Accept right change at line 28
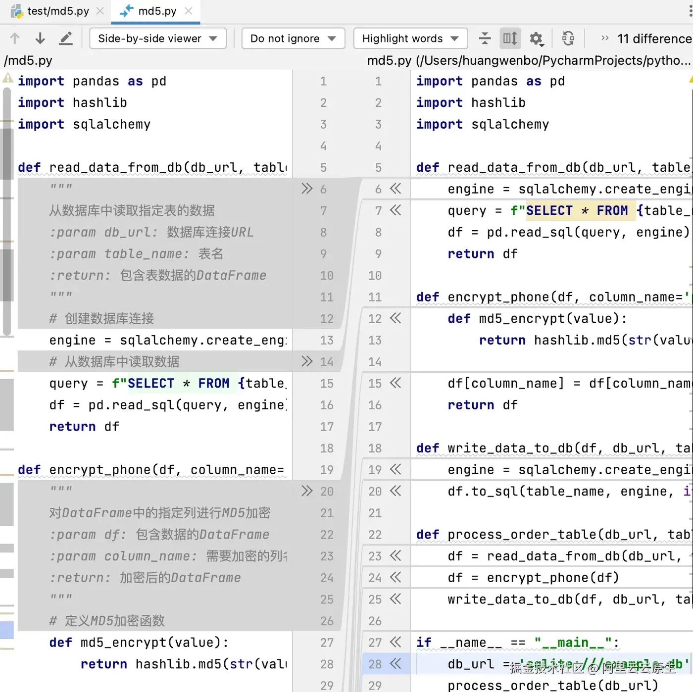Viewport: 693px width, 692px height. pos(396,664)
